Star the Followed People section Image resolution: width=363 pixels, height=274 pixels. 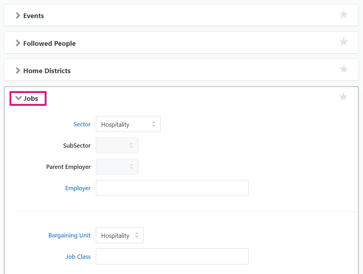click(x=343, y=42)
